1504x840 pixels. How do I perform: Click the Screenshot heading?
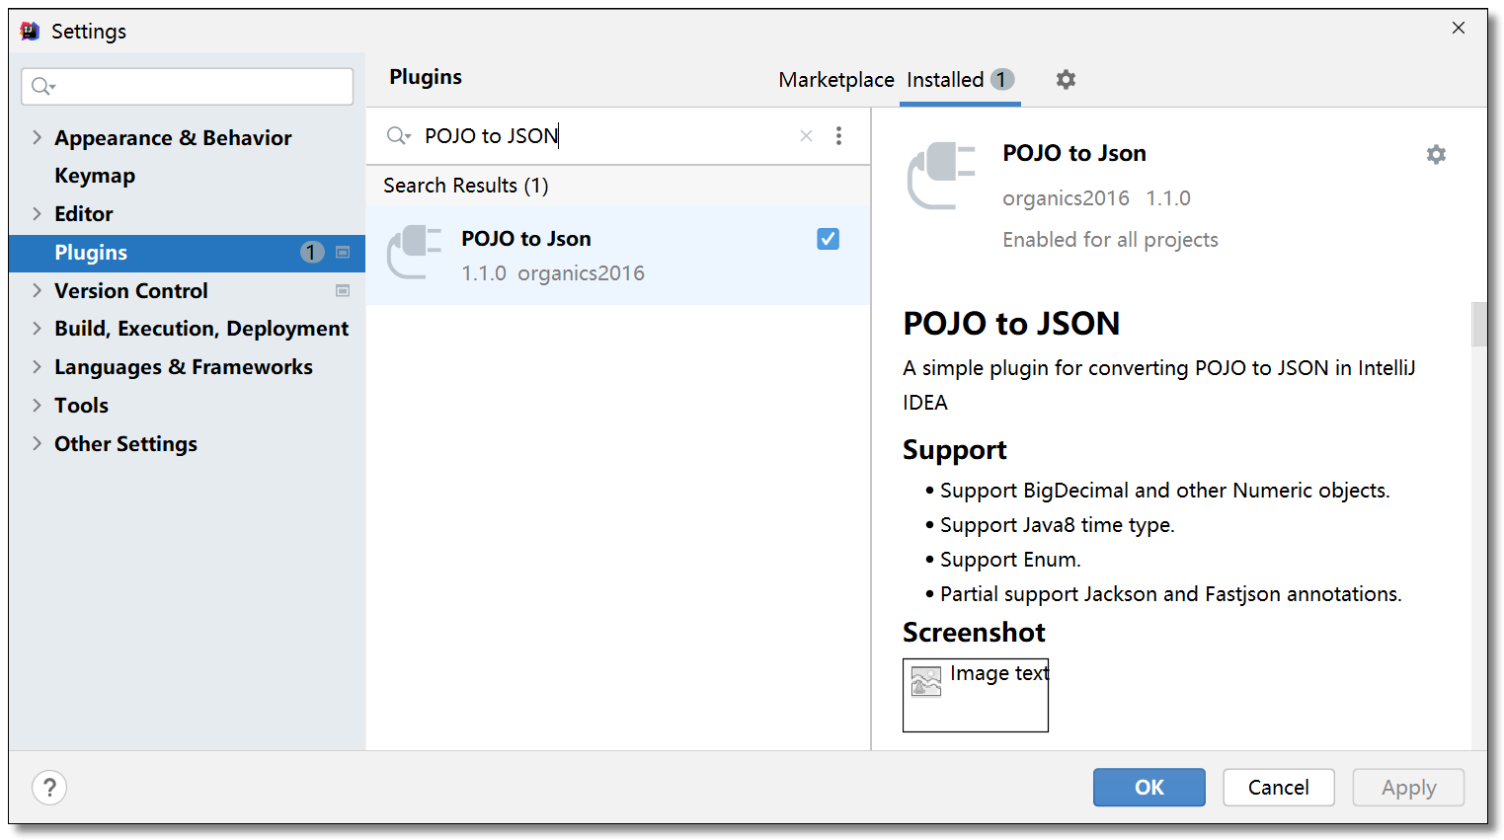coord(974,633)
